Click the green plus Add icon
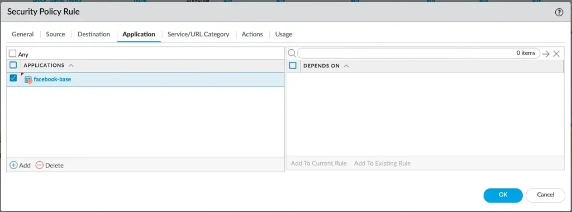The height and width of the screenshot is (212, 572). click(x=13, y=165)
